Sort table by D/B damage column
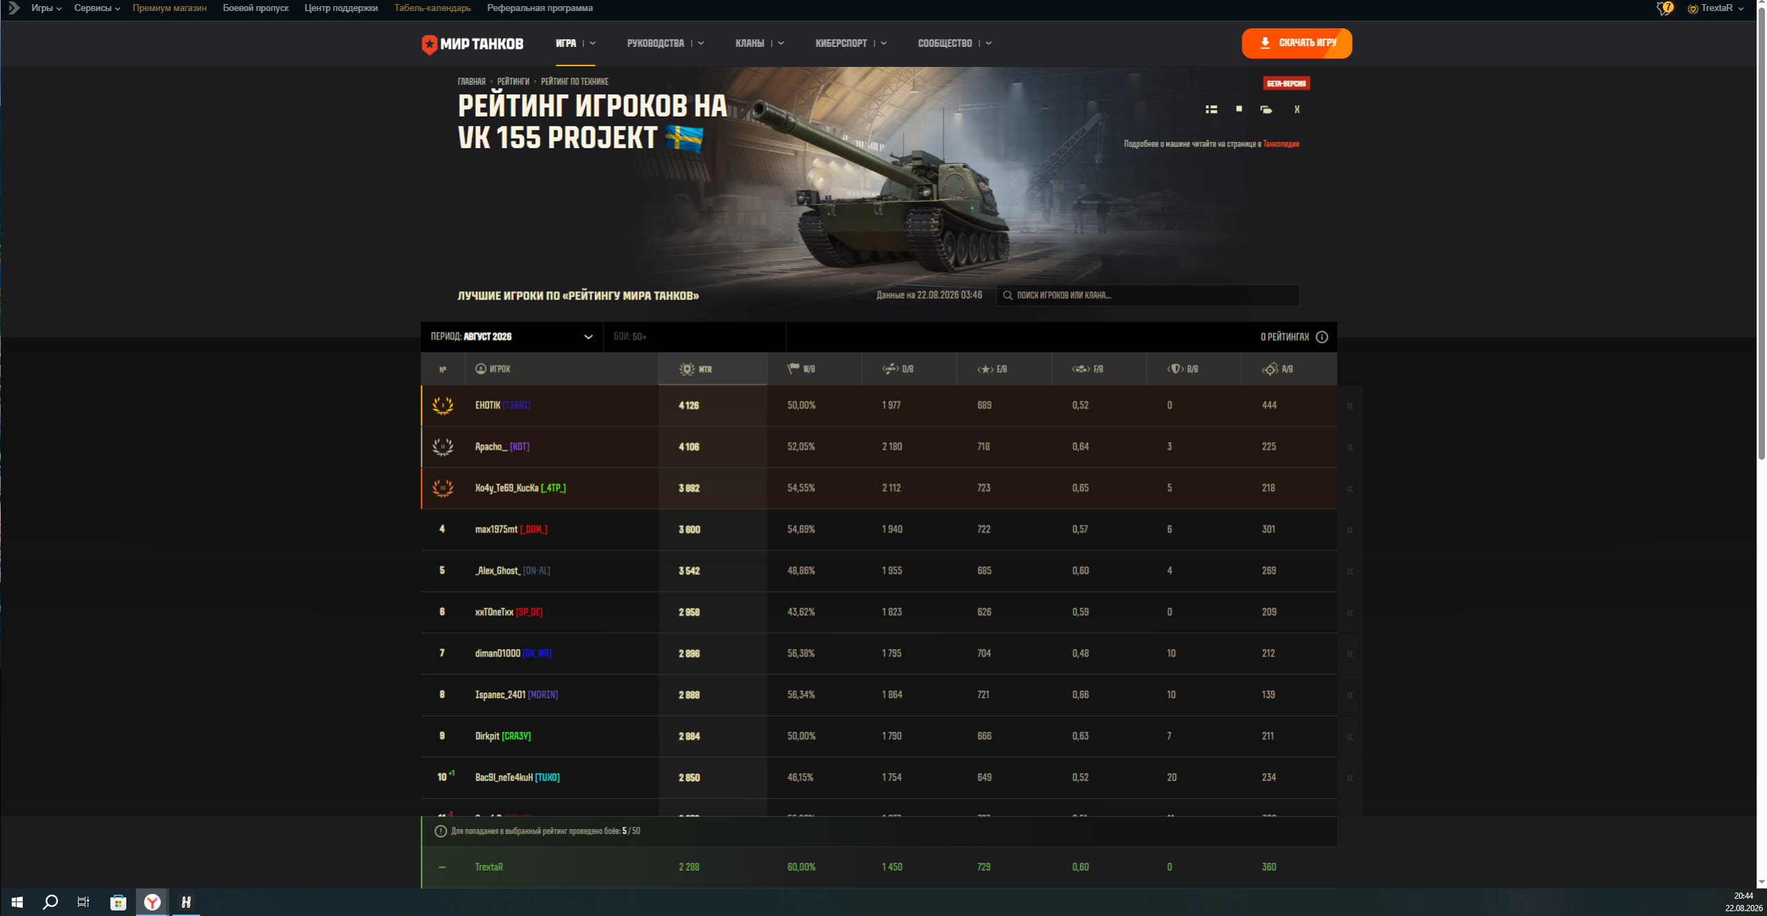Viewport: 1767px width, 916px height. pos(909,369)
